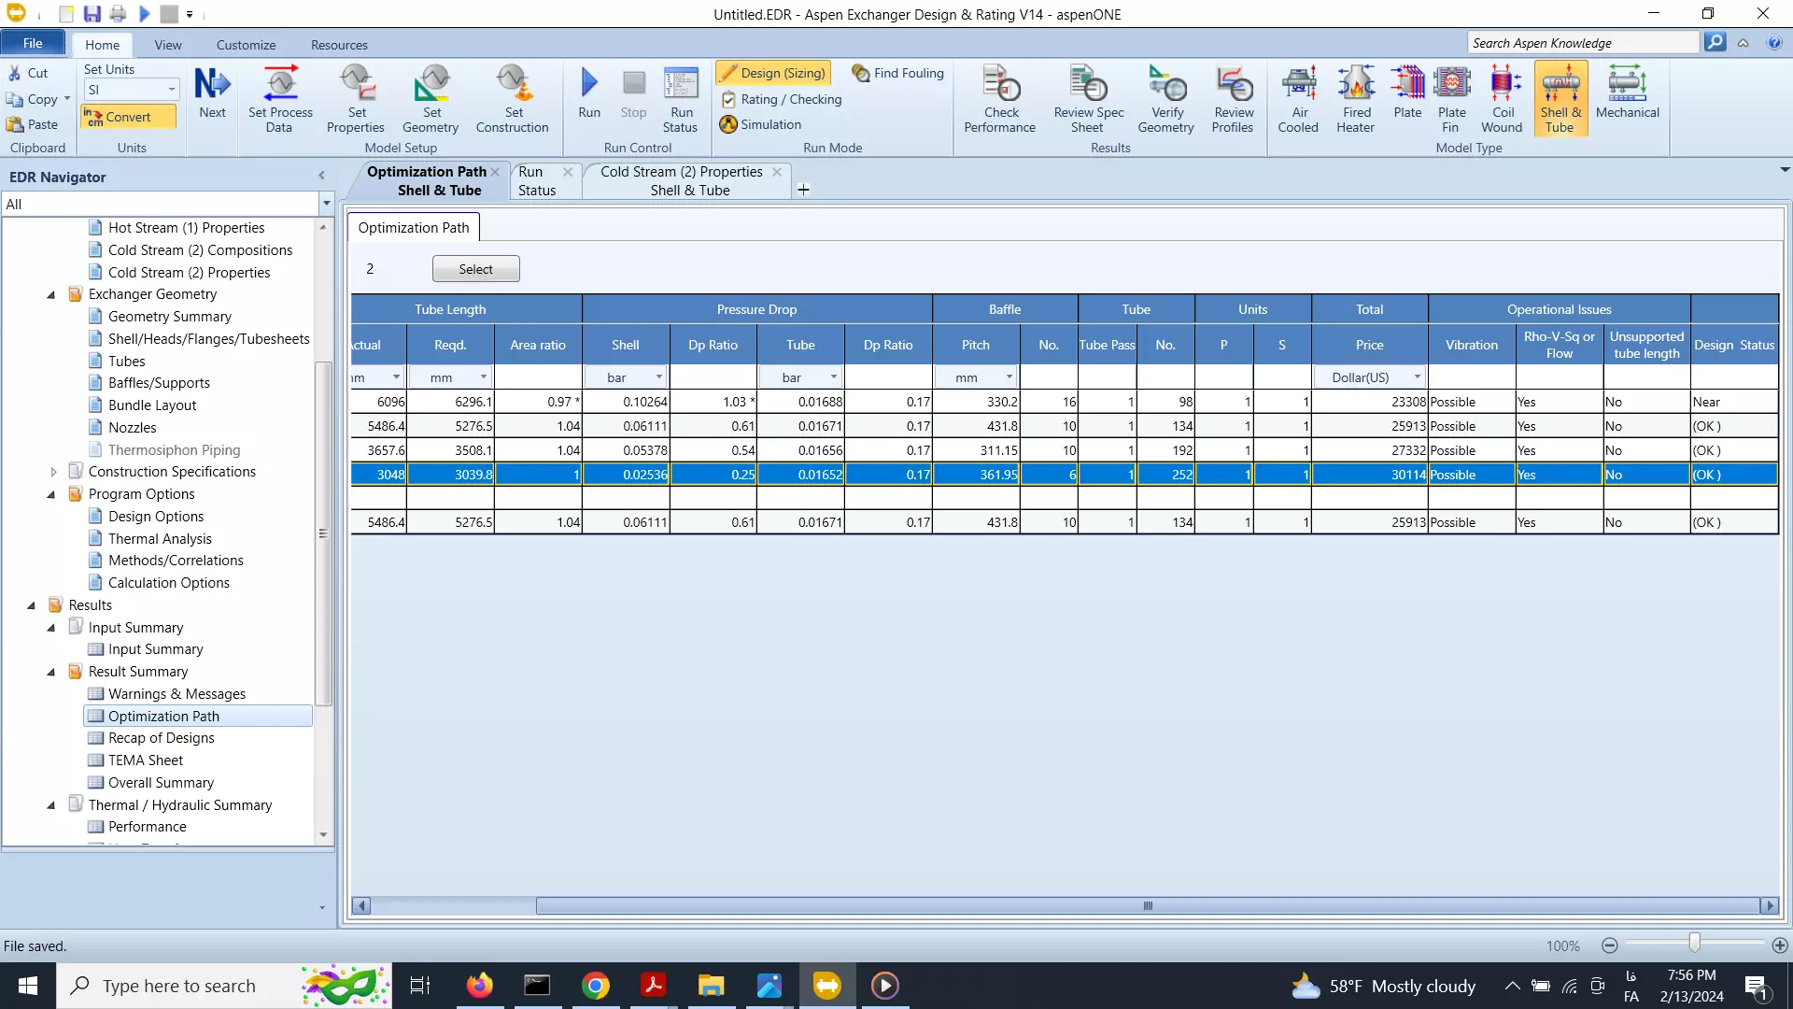Screen dimensions: 1793x1009
Task: Open Review Profiles
Action: [x=1233, y=100]
